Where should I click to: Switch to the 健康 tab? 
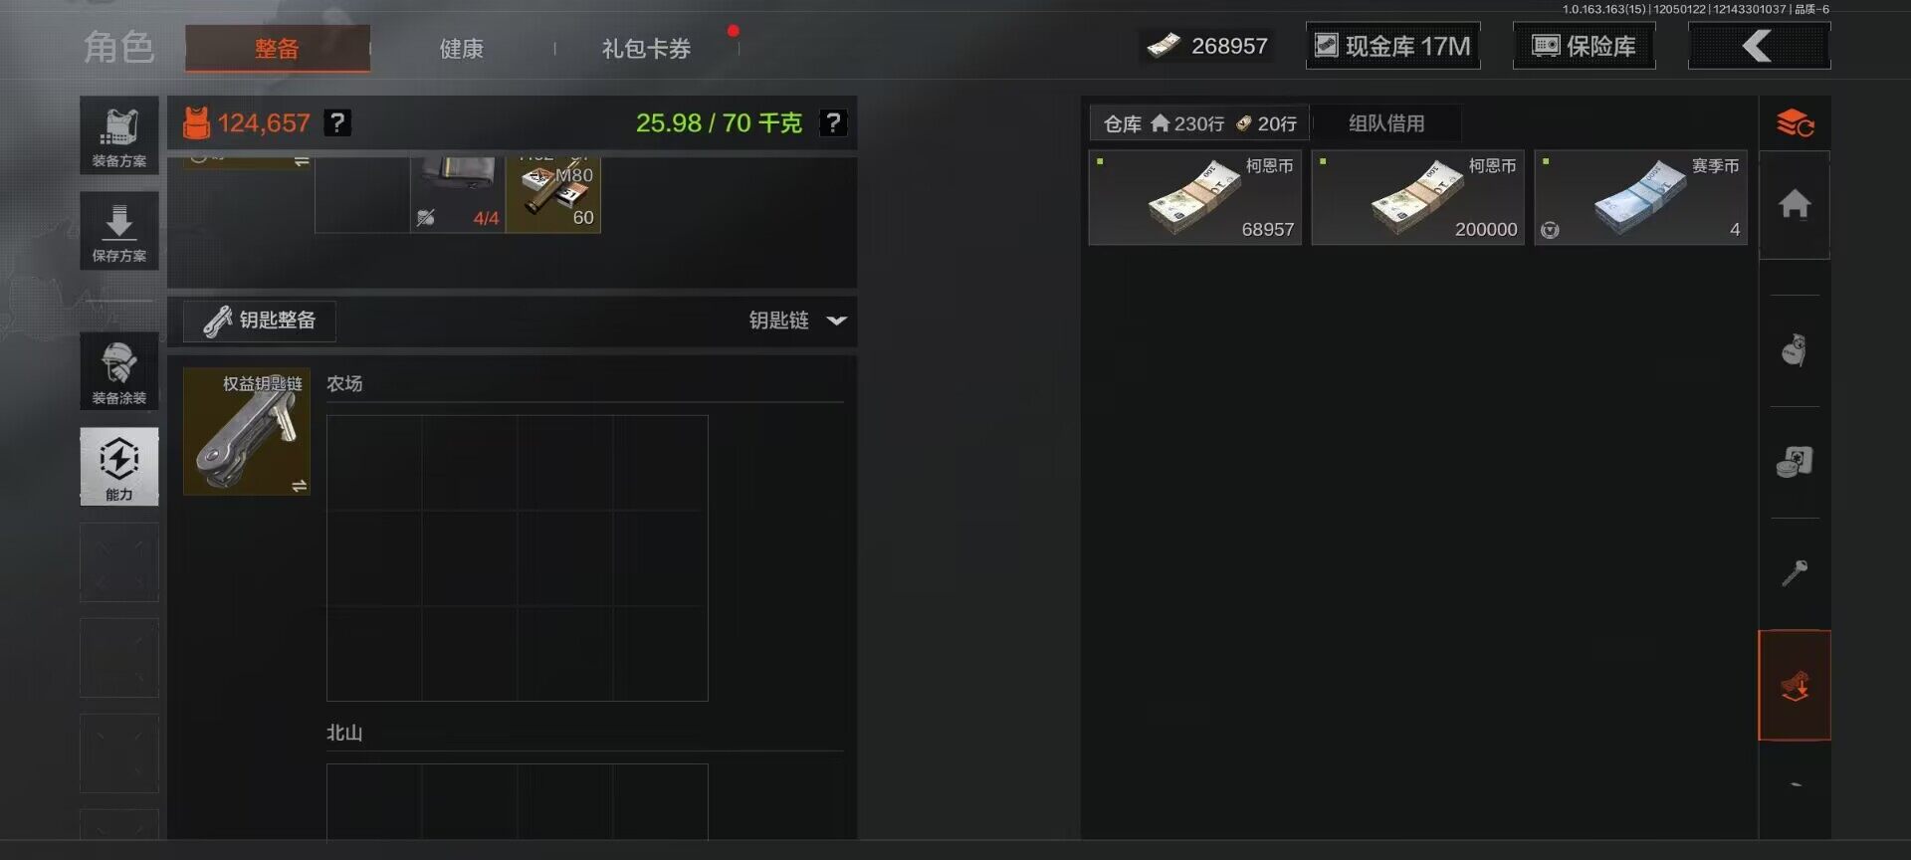pos(462,48)
